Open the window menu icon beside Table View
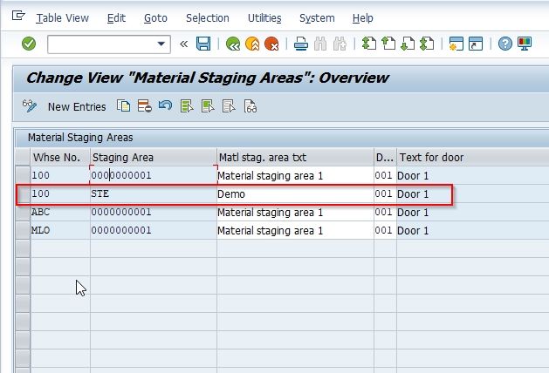Screen dimensions: 549x373 (x=18, y=16)
